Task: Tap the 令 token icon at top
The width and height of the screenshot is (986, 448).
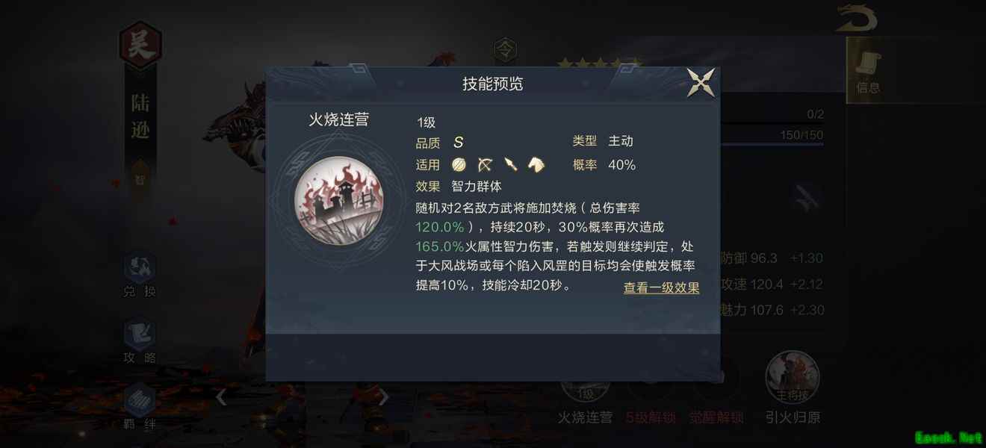Action: [506, 50]
